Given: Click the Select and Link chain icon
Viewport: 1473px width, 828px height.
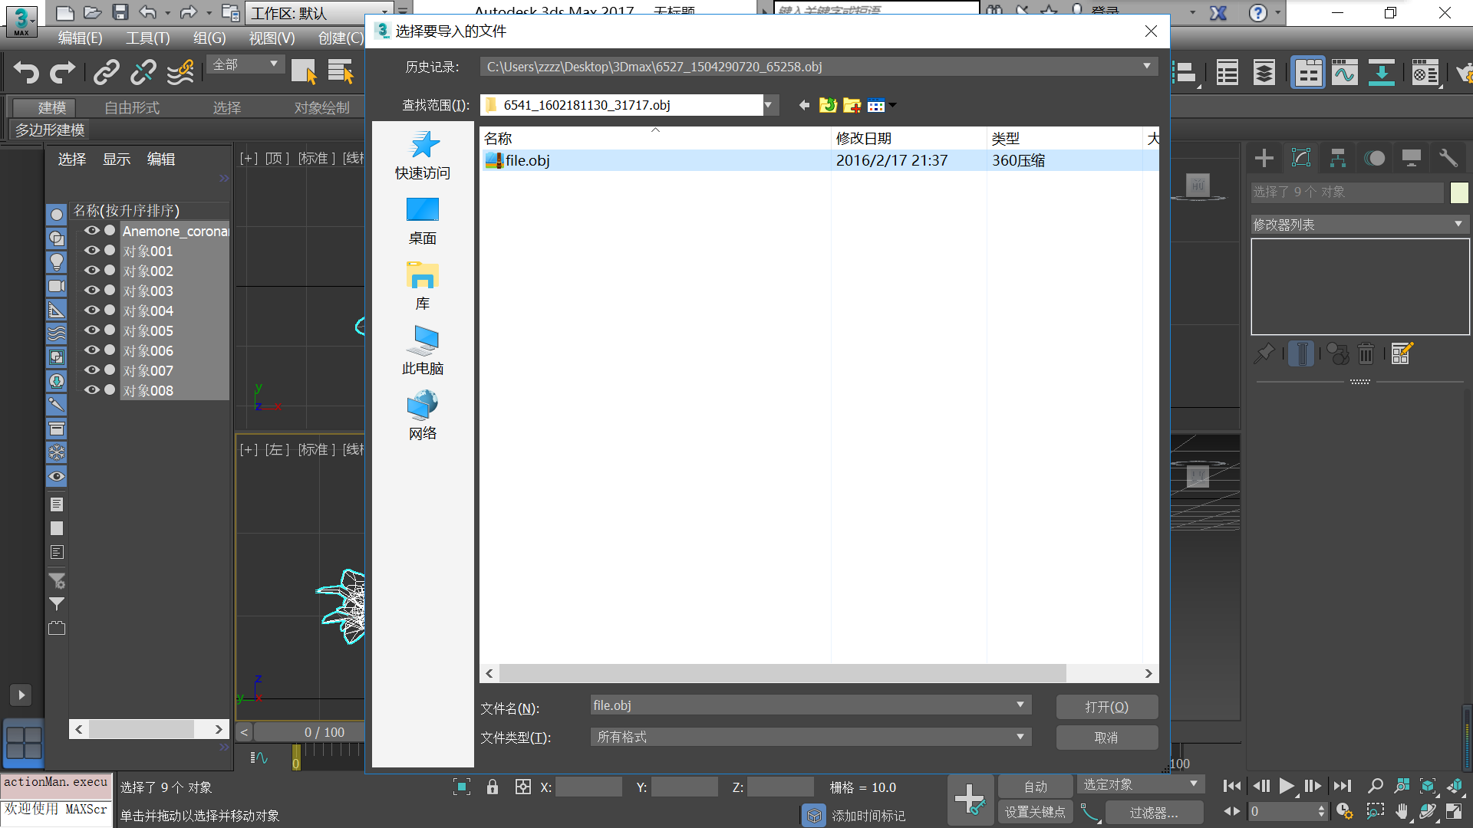Looking at the screenshot, I should pyautogui.click(x=106, y=73).
